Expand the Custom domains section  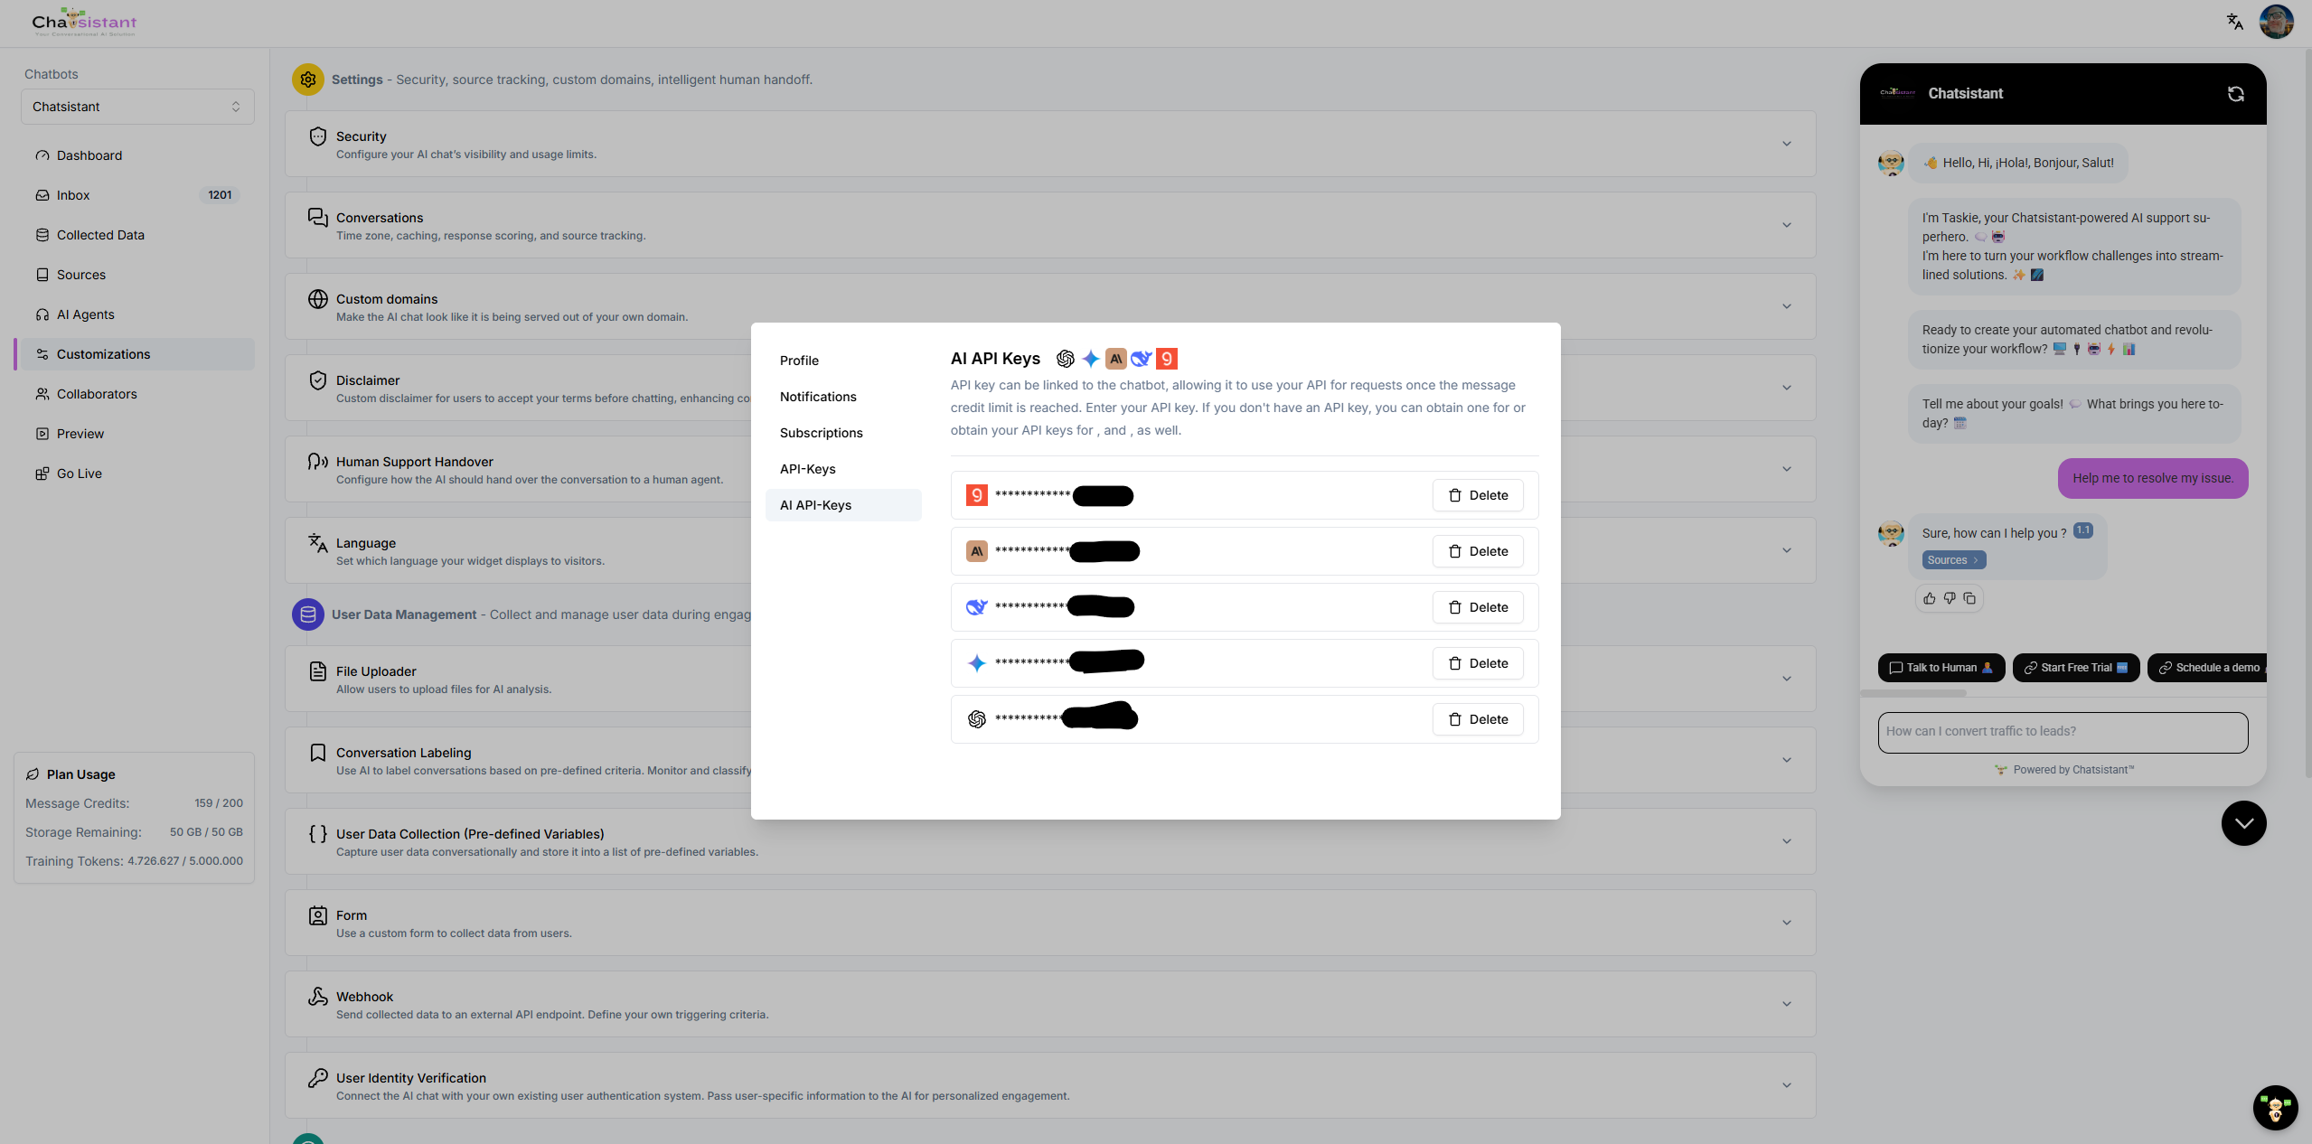[1787, 306]
